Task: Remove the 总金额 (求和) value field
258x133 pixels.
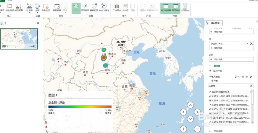Action: click(x=251, y=44)
